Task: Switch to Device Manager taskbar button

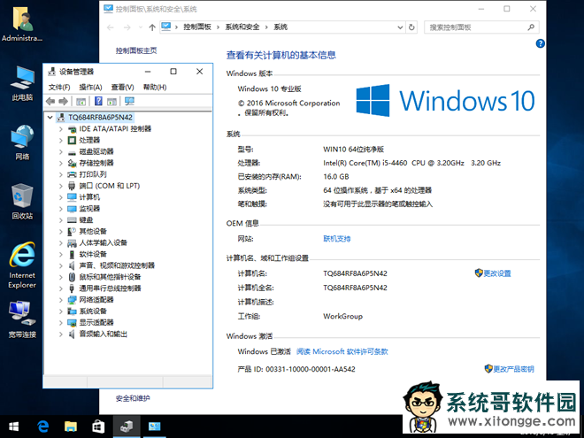Action: (127, 426)
